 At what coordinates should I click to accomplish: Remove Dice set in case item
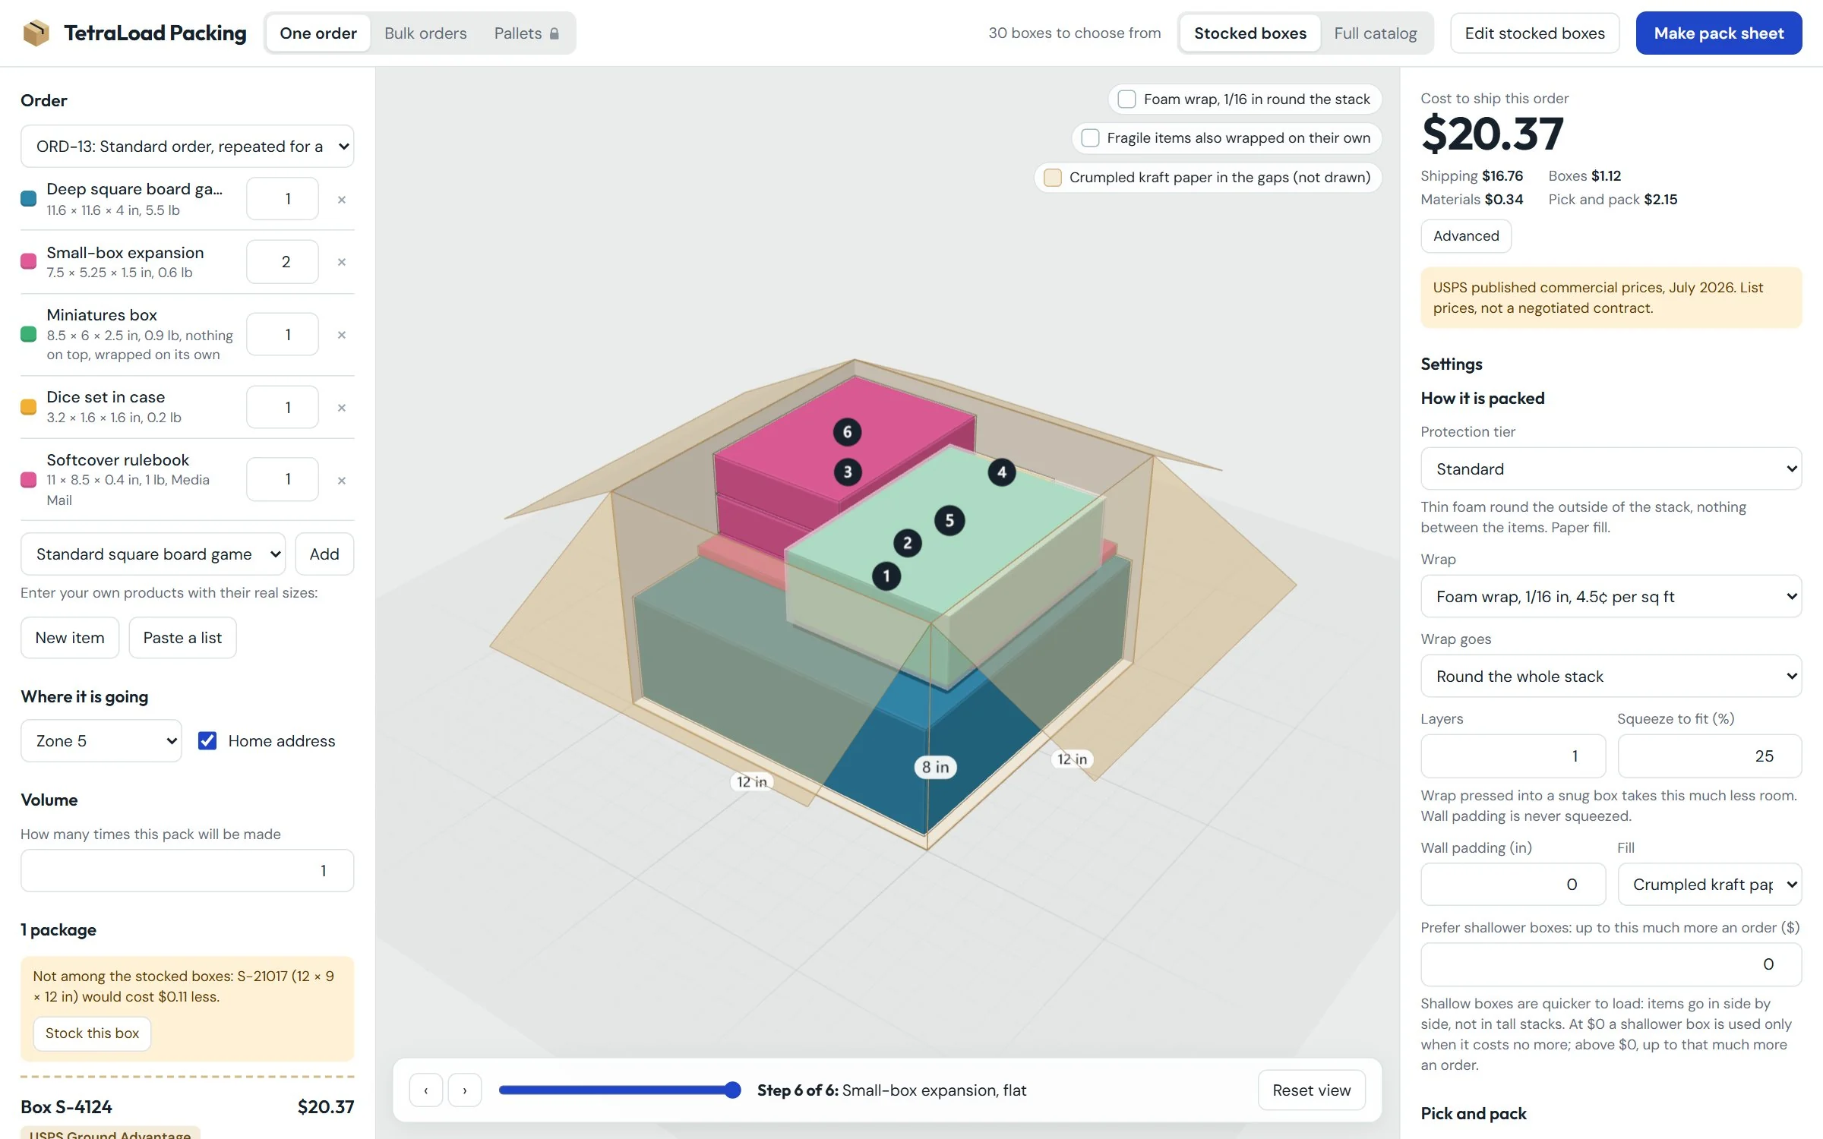click(x=342, y=408)
